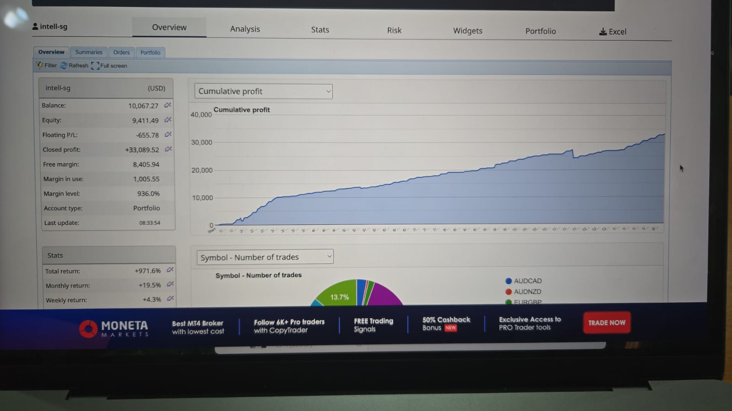Click the chart icon beside Monthly return
This screenshot has width=732, height=411.
point(170,284)
